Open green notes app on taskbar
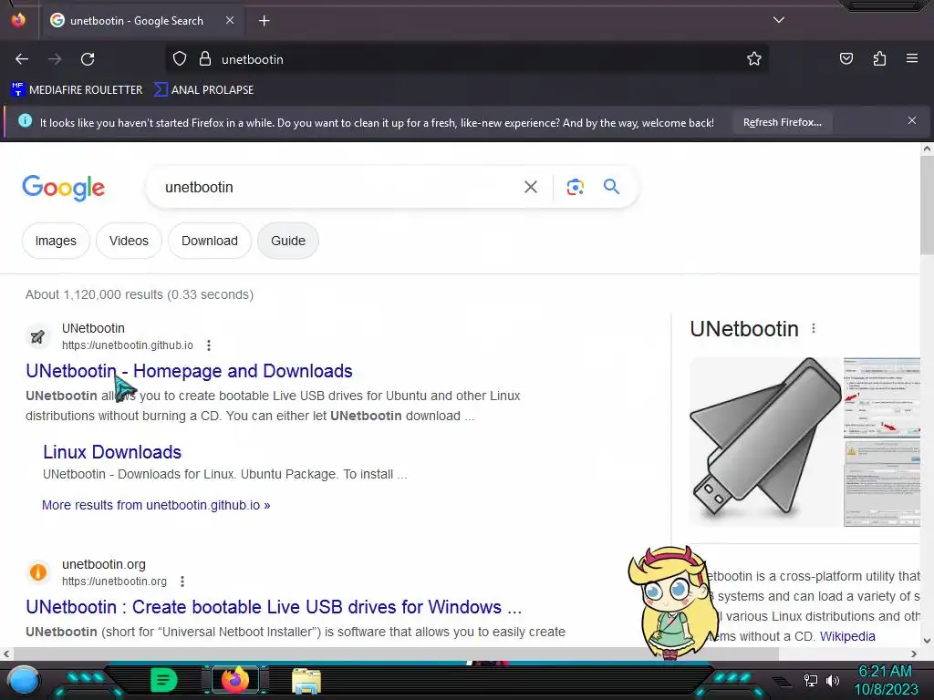This screenshot has width=934, height=700. [x=163, y=680]
